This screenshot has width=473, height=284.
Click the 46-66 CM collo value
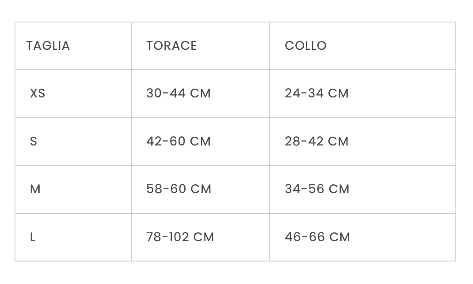pos(317,237)
